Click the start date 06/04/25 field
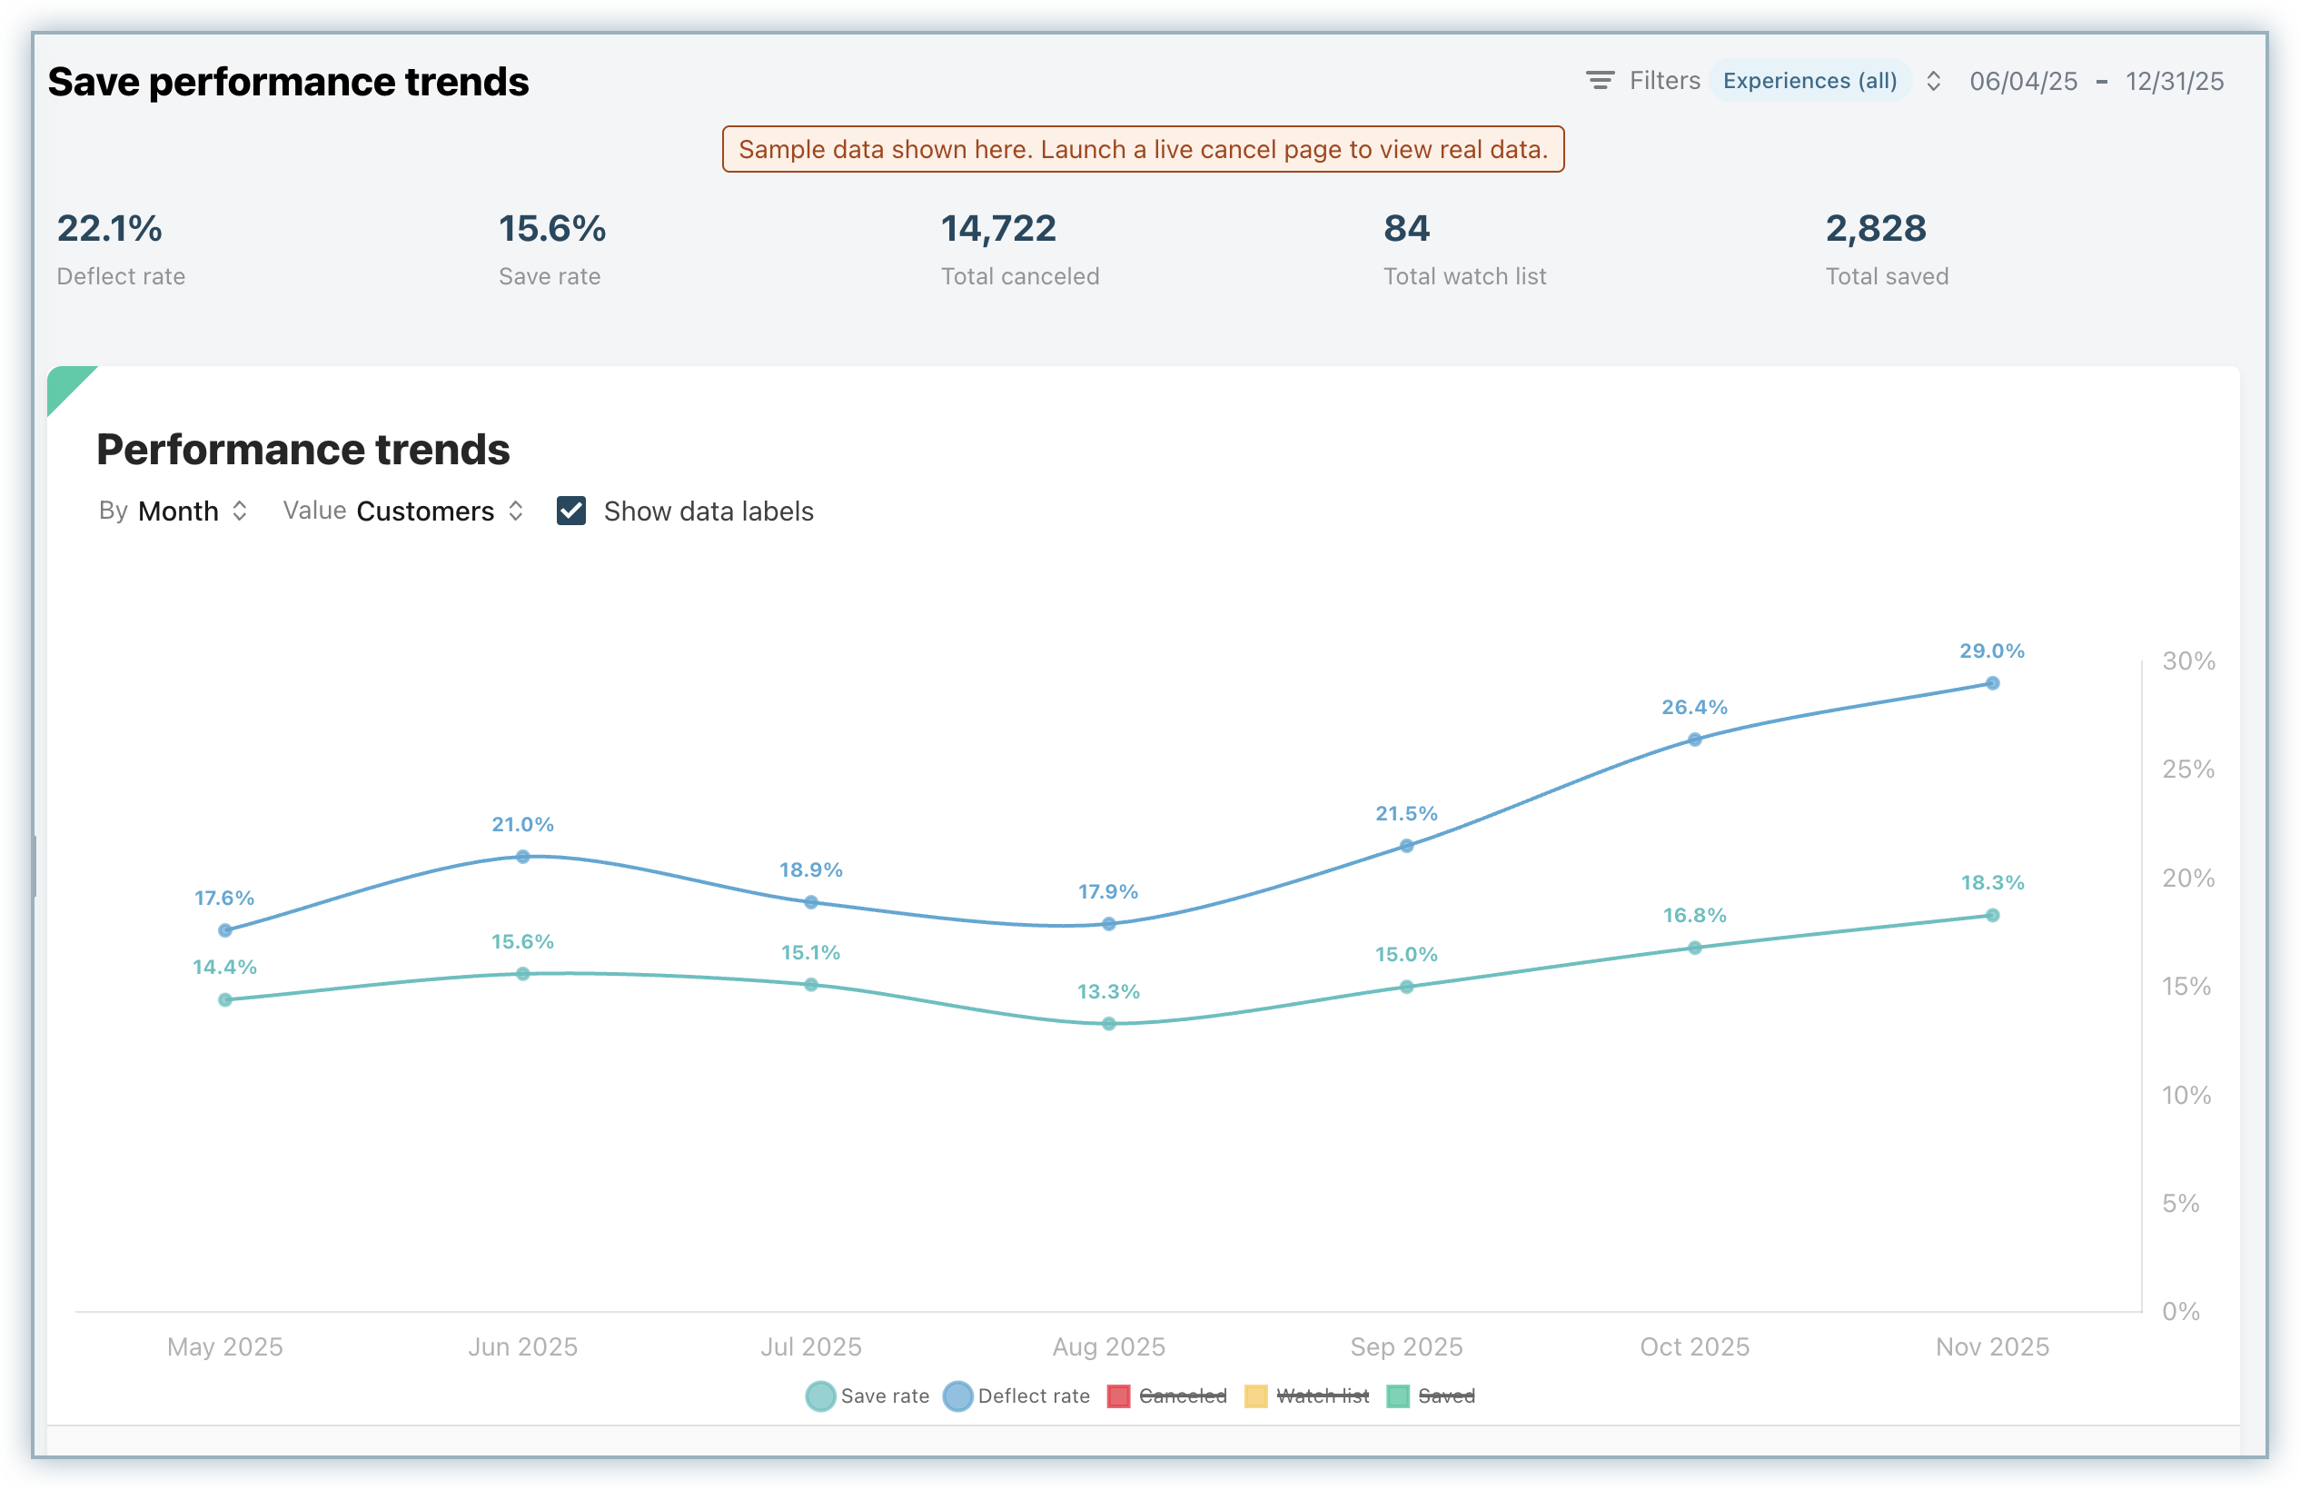Screen dimensions: 2300x1490 [x=2023, y=81]
